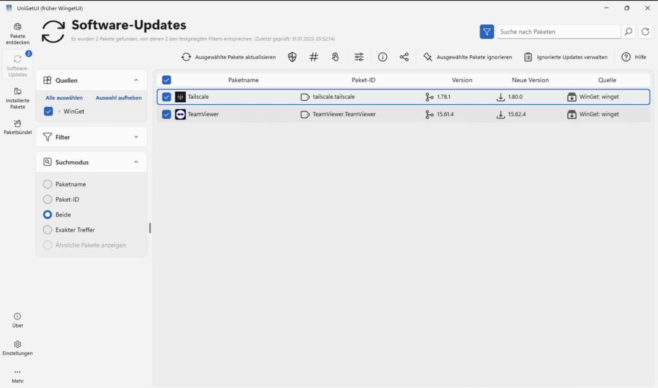This screenshot has height=388, width=658.
Task: Click TeamViewer new version 15.62.4
Action: [517, 114]
